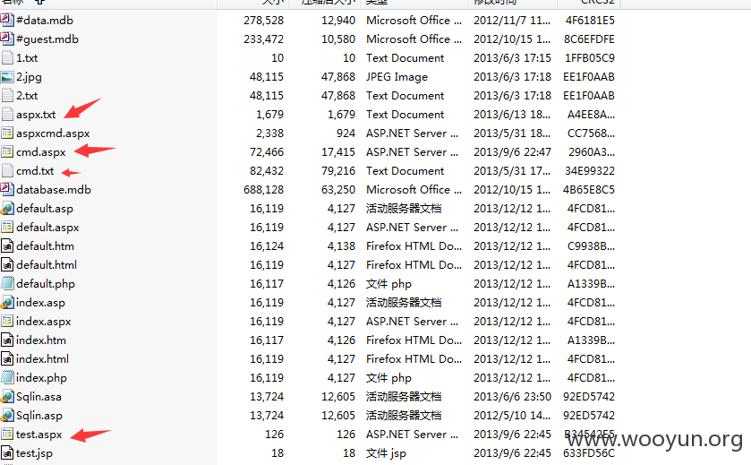Select the Sqlin.asa file icon
Viewport: 751px width, 465px height.
[7, 396]
